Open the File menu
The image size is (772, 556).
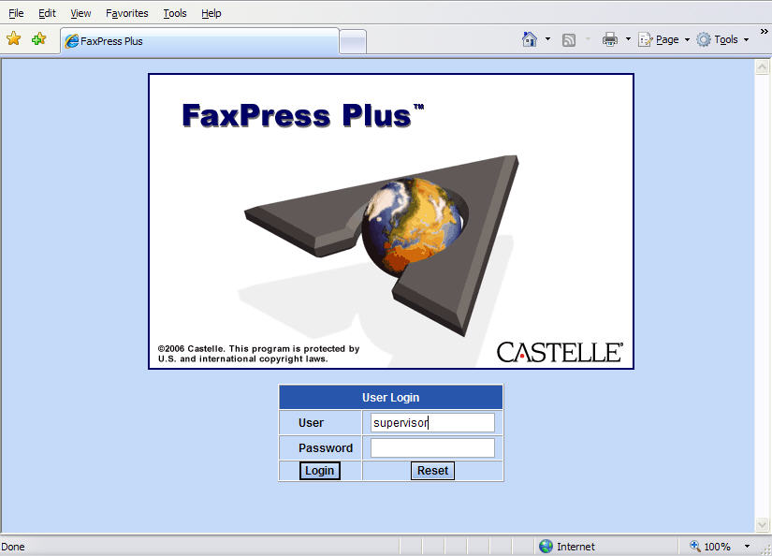click(16, 13)
